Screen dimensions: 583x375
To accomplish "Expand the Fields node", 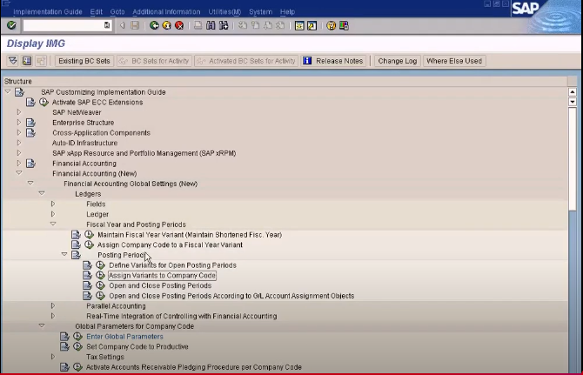I will coord(53,204).
